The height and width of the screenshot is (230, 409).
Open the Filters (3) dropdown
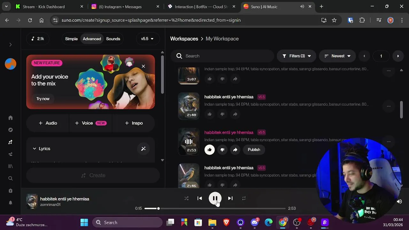(297, 56)
